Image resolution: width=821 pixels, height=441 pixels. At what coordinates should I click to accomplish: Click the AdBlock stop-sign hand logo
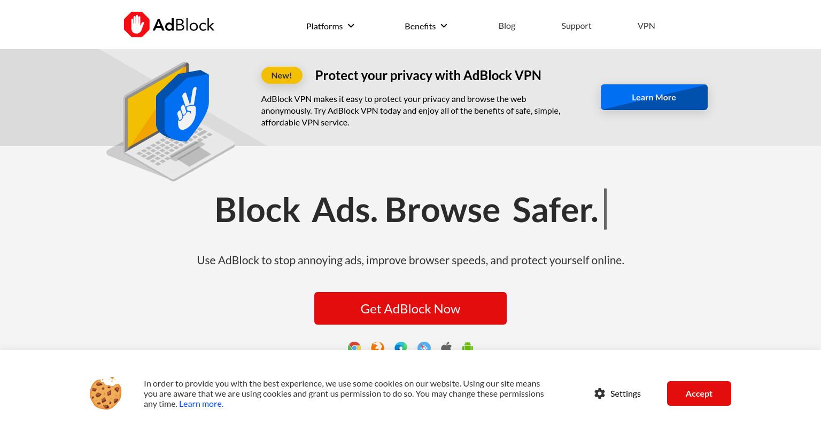tap(137, 25)
